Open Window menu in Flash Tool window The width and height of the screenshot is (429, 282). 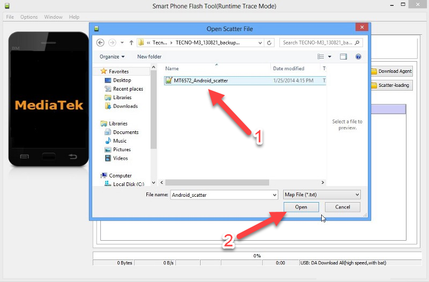pos(53,17)
